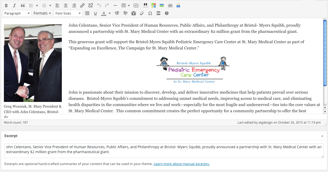Click inside the Excerpt text area
The width and height of the screenshot is (328, 172).
pyautogui.click(x=164, y=151)
